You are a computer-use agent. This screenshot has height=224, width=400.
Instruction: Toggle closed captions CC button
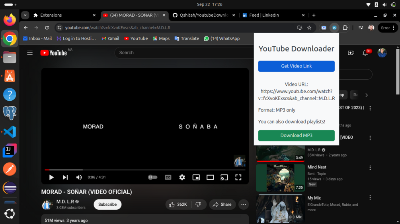click(x=168, y=177)
